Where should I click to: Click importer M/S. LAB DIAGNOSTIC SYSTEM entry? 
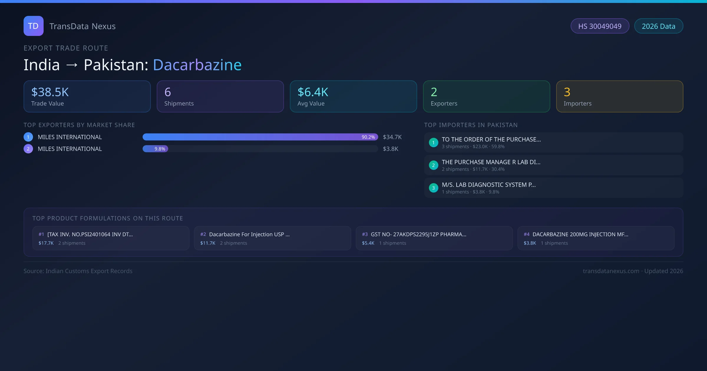click(x=553, y=188)
